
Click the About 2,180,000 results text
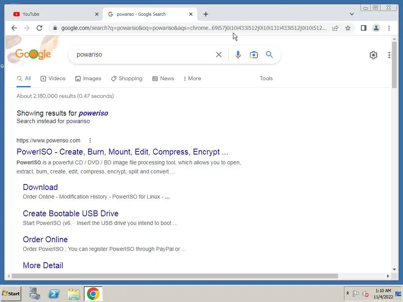pyautogui.click(x=65, y=96)
